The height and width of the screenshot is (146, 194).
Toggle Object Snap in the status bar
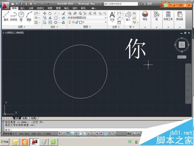pos(81,134)
